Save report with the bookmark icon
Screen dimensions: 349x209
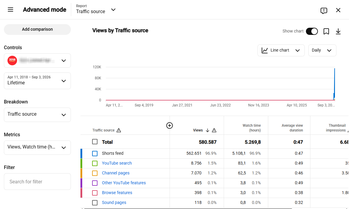click(x=326, y=31)
